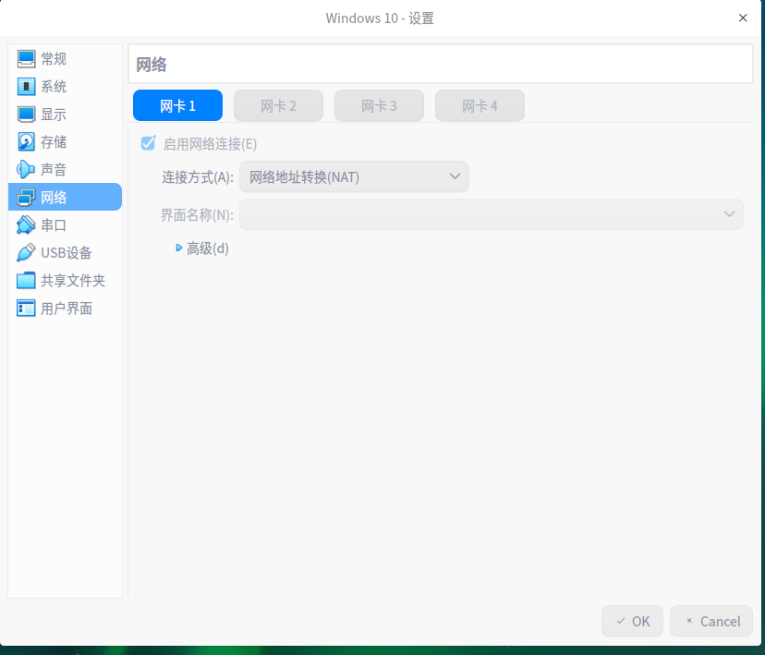Switch to the 网卡 3 tab
The width and height of the screenshot is (765, 655).
pos(379,105)
